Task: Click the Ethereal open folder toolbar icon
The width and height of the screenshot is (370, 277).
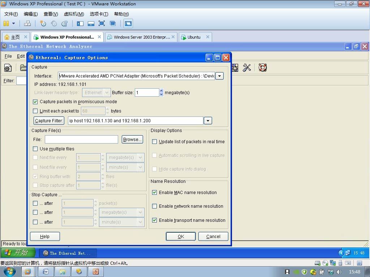Action: point(23,68)
